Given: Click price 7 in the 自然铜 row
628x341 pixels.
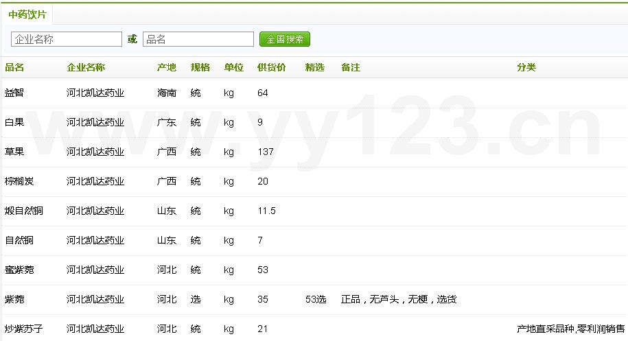Looking at the screenshot, I should click(260, 240).
